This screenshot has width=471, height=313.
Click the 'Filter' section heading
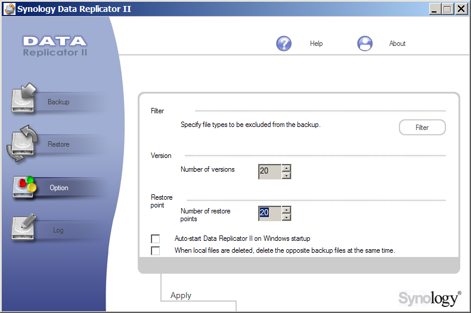coord(157,111)
